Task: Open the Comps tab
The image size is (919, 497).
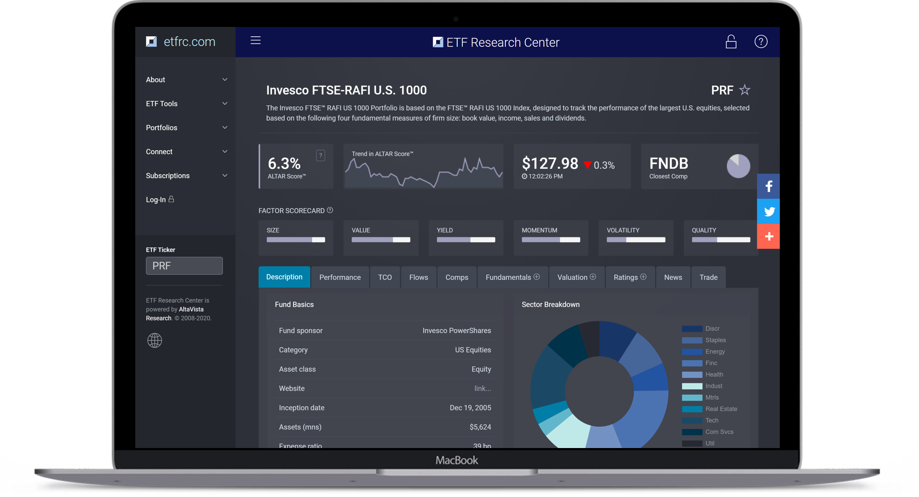Action: (x=456, y=277)
